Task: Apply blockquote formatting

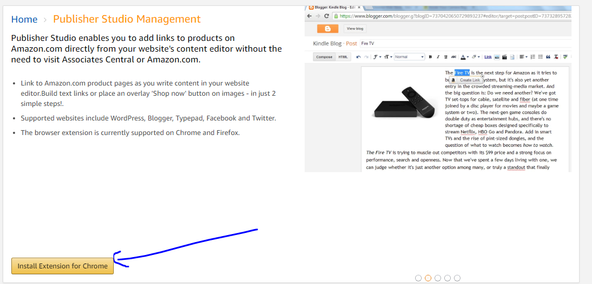Action: tap(548, 57)
